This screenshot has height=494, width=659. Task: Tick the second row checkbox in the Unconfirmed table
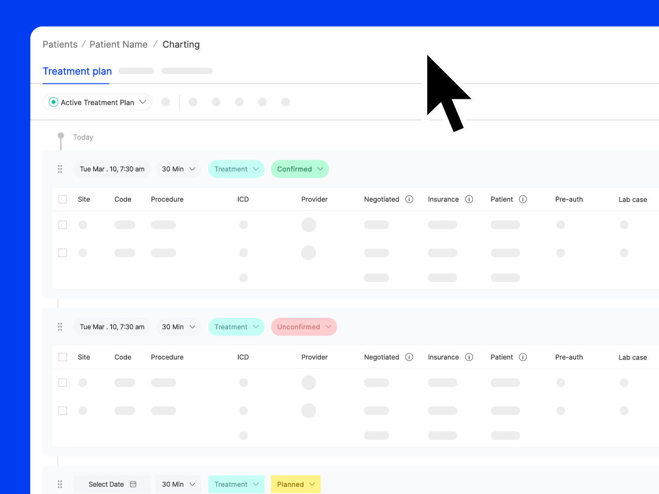(63, 411)
